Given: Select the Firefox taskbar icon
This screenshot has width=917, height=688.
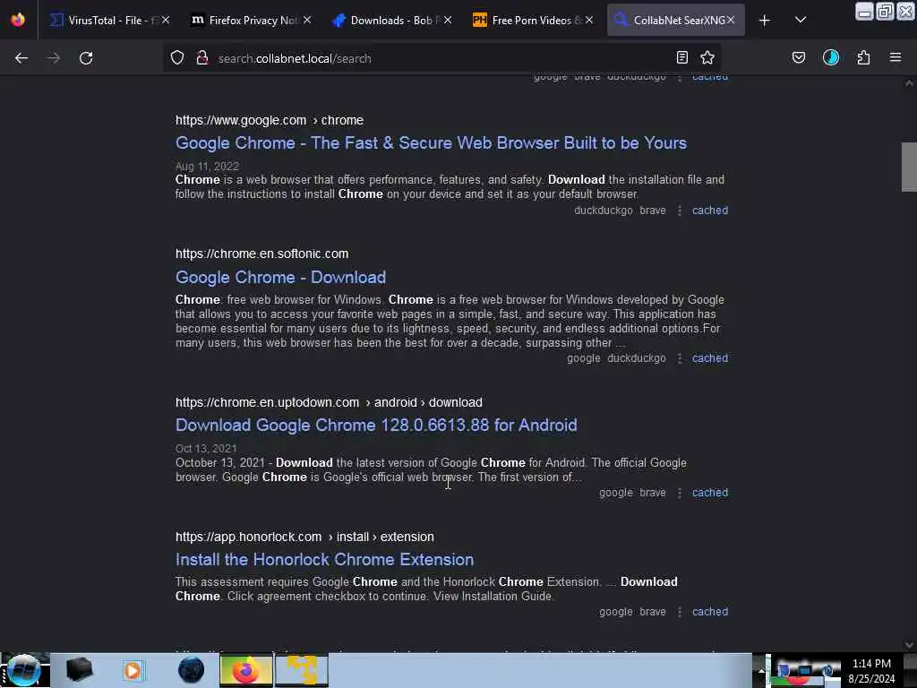Looking at the screenshot, I should [246, 670].
